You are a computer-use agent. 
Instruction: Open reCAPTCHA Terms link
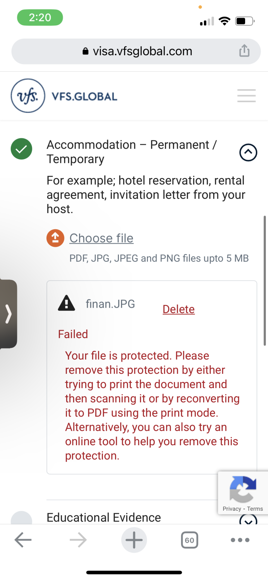coord(255,509)
